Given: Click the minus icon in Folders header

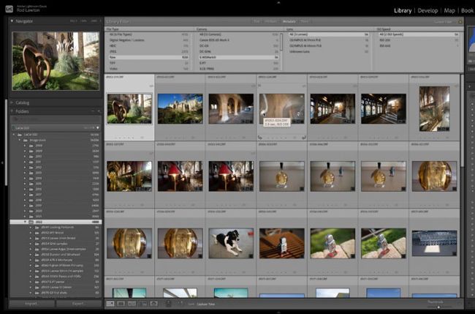Looking at the screenshot, I should click(93, 111).
